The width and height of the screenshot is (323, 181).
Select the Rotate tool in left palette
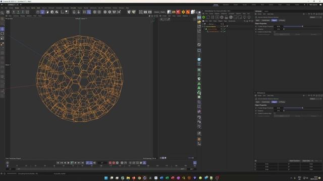coord(2,34)
